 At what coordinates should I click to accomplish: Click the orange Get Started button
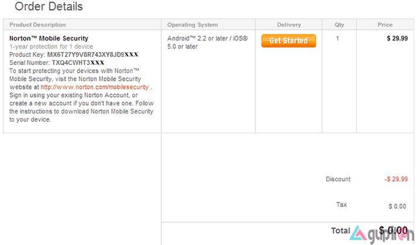pos(288,41)
